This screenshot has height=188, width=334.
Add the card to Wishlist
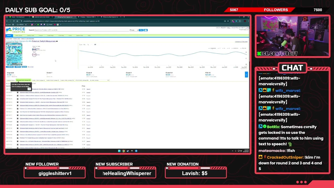point(17,67)
